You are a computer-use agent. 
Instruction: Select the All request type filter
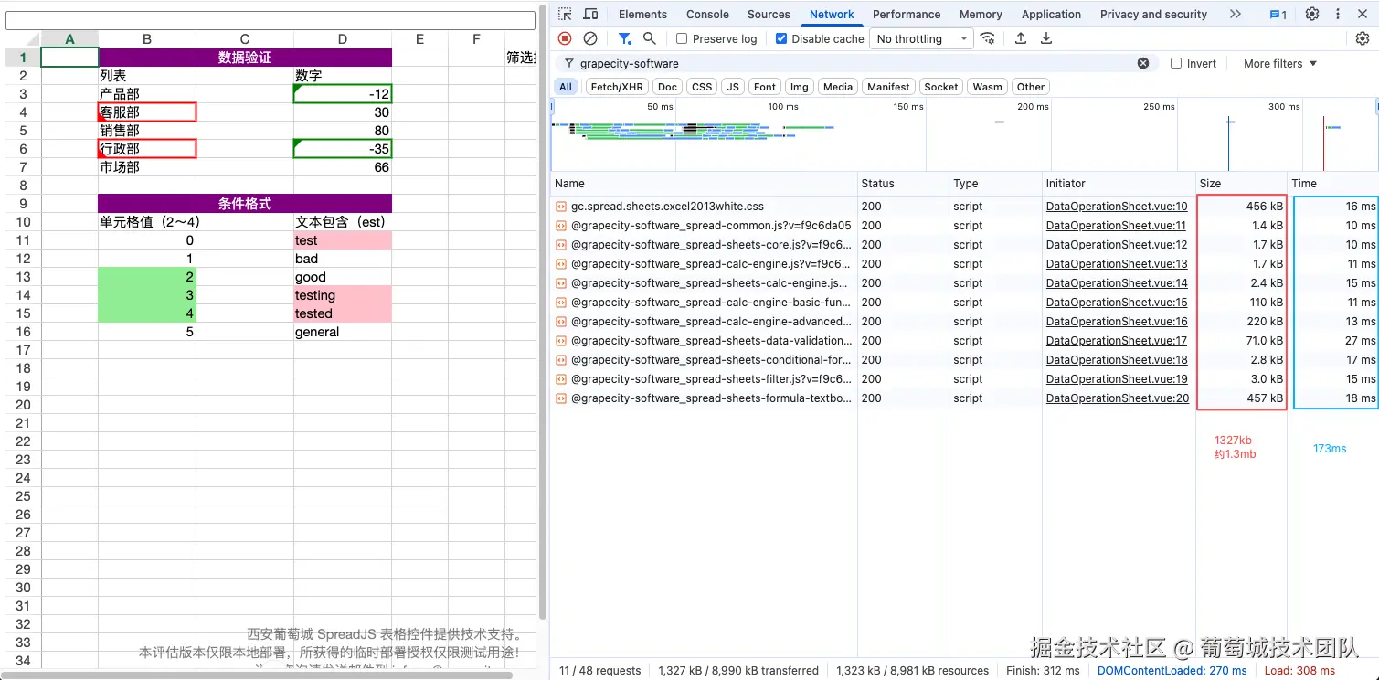pos(566,87)
